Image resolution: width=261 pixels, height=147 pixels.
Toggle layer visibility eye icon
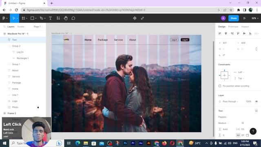tap(257, 101)
